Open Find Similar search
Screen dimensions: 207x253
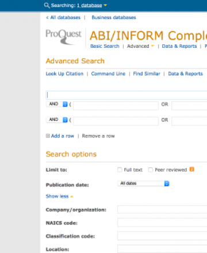pyautogui.click(x=147, y=74)
